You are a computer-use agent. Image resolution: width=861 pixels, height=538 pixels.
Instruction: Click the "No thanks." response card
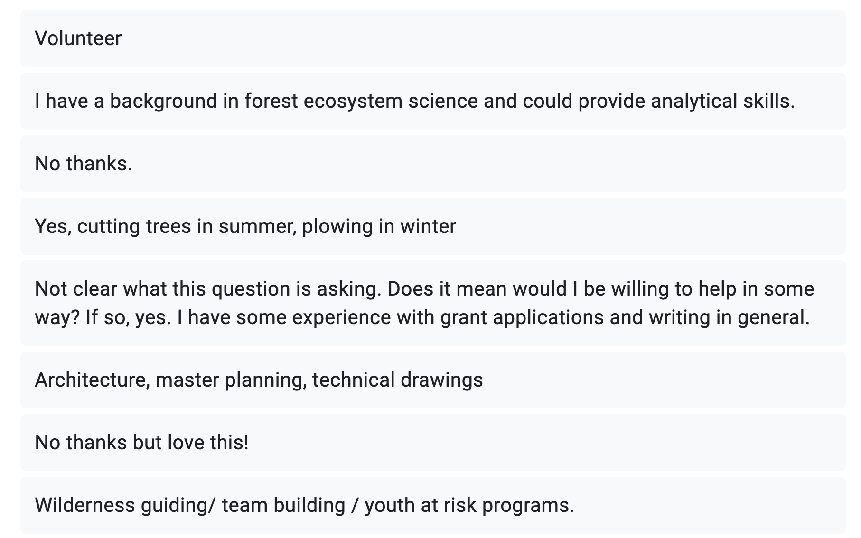84,164
